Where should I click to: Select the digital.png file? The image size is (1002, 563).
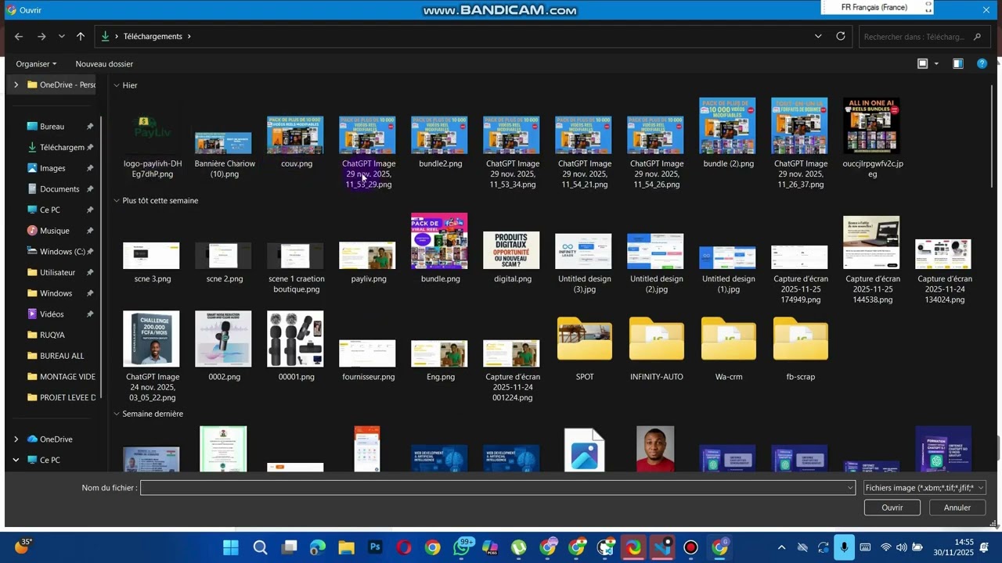click(x=512, y=257)
